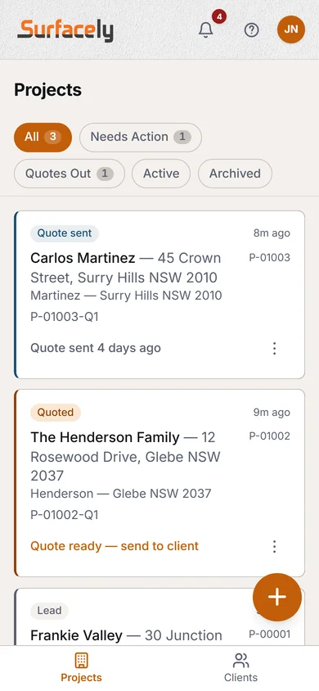Open the JN user avatar menu
319x691 pixels.
pos(291,29)
